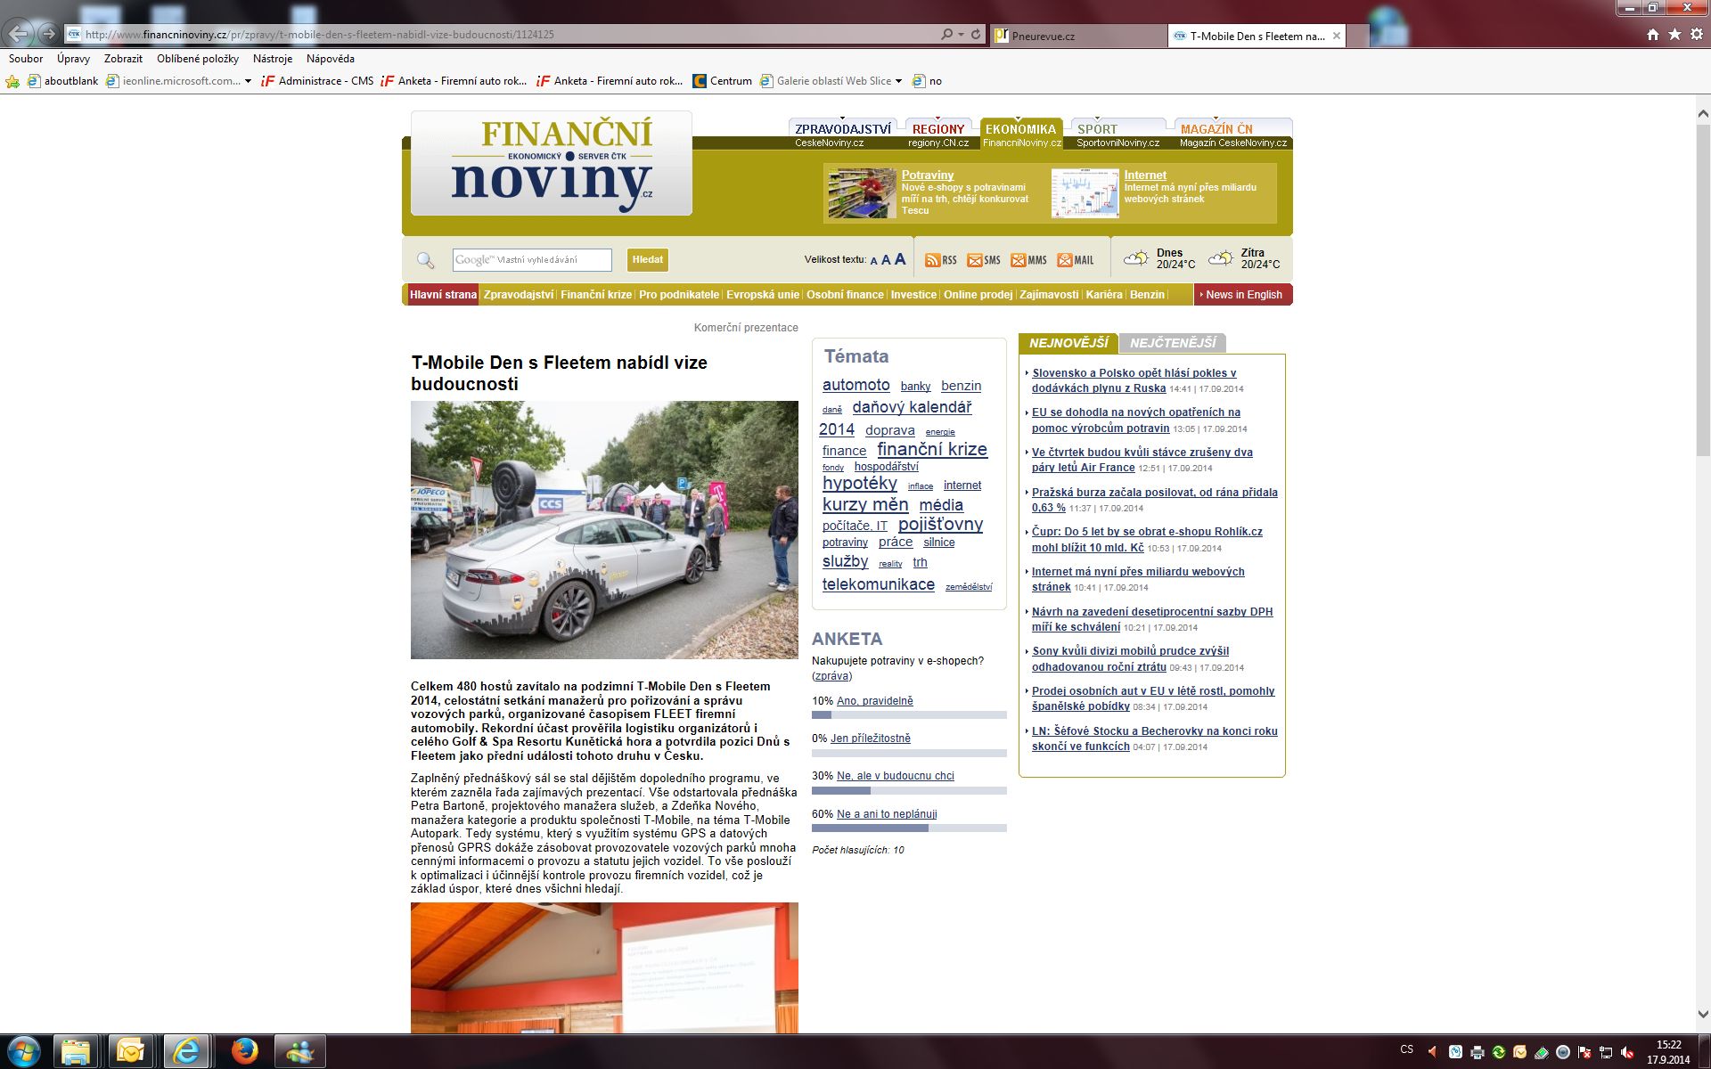Open Firefox from the taskbar
This screenshot has height=1069, width=1711.
[244, 1052]
